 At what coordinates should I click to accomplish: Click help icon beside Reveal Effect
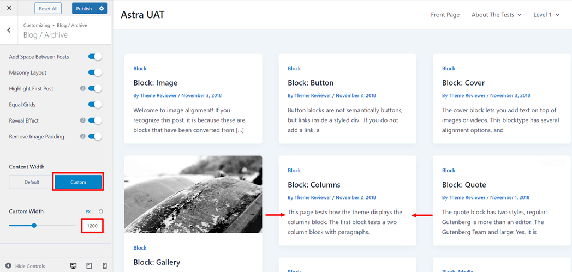click(x=83, y=120)
